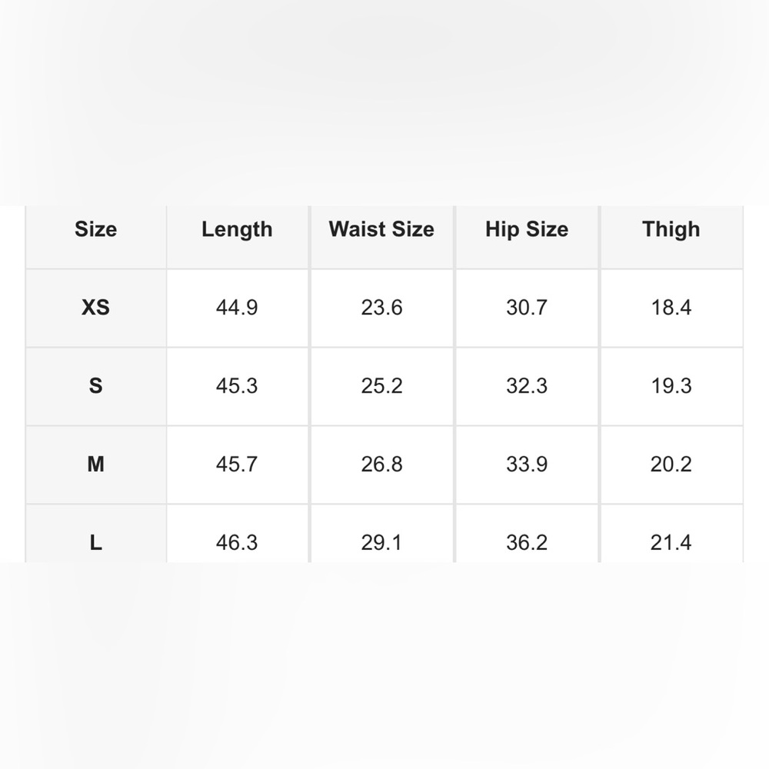Click the L size row label
The width and height of the screenshot is (769, 769).
click(x=95, y=542)
